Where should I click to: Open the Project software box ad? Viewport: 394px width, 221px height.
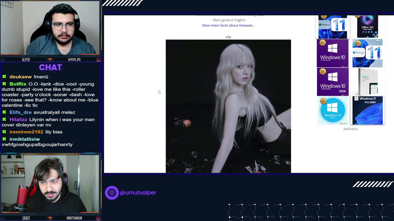(x=368, y=82)
